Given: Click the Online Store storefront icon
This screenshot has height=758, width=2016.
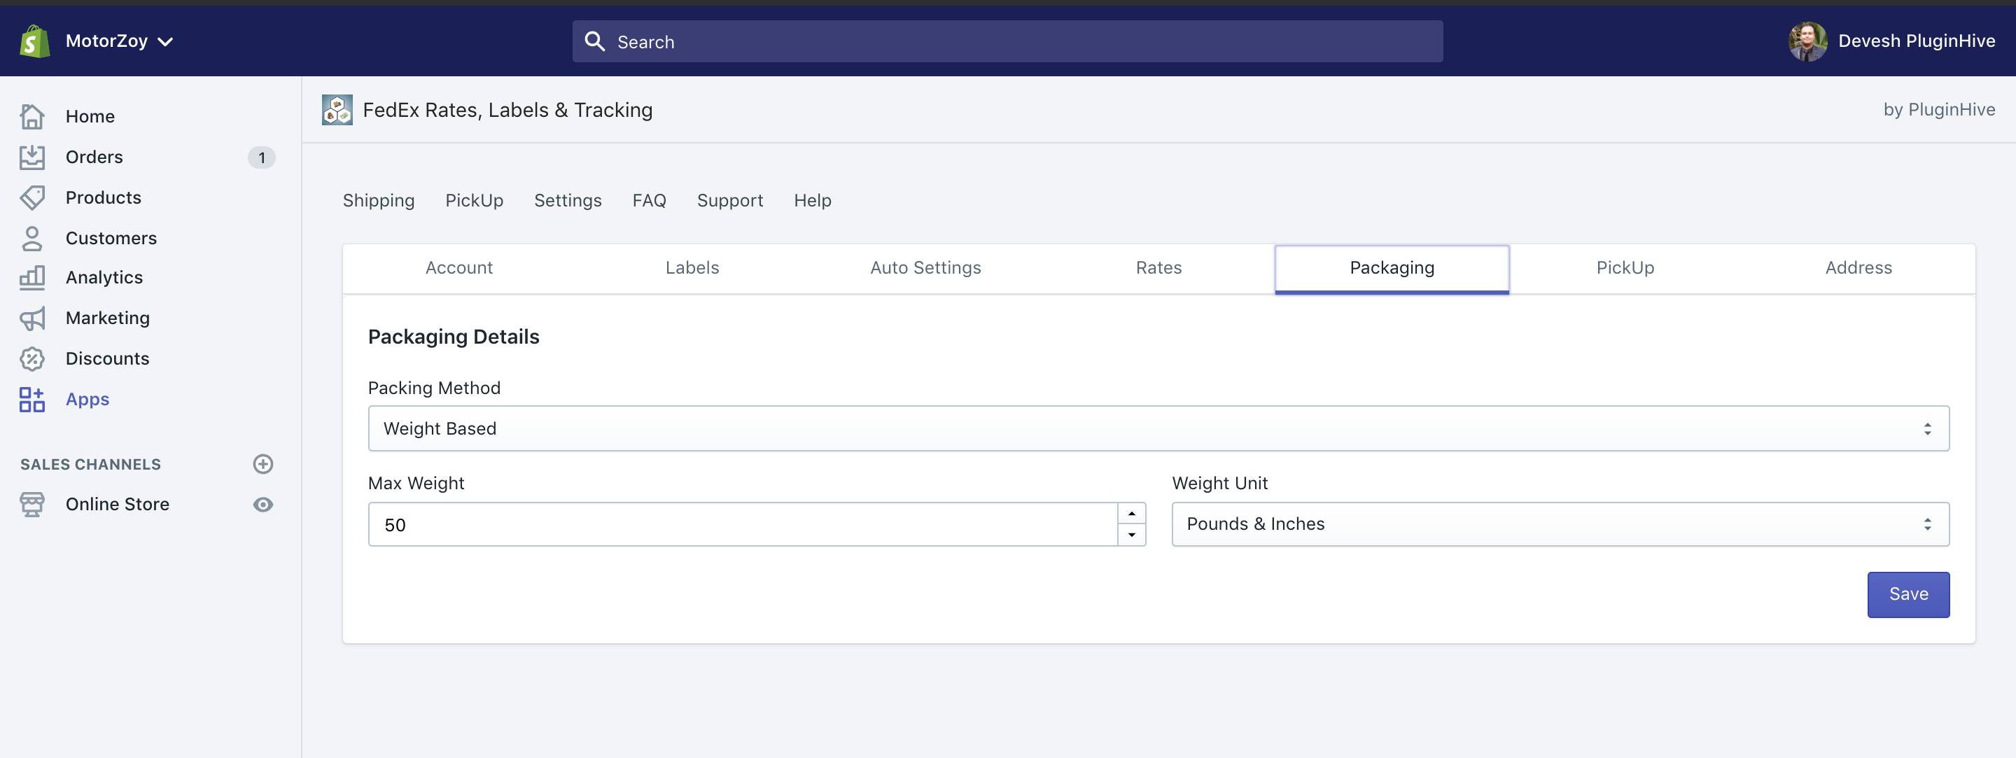Looking at the screenshot, I should tap(32, 505).
